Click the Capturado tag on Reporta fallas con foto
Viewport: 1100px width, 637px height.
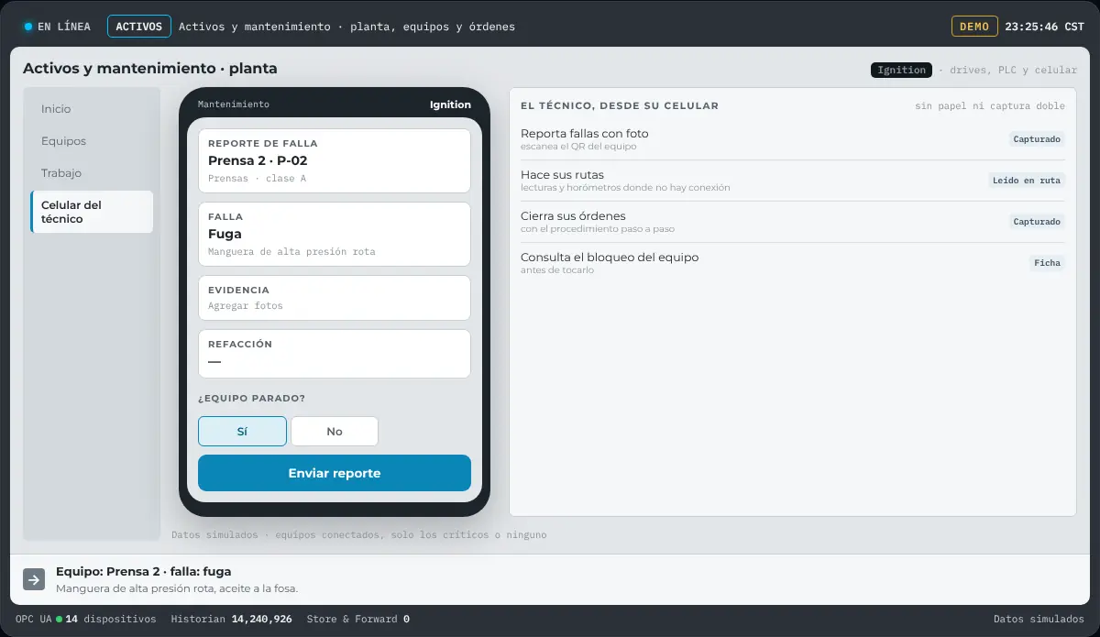[x=1037, y=139]
